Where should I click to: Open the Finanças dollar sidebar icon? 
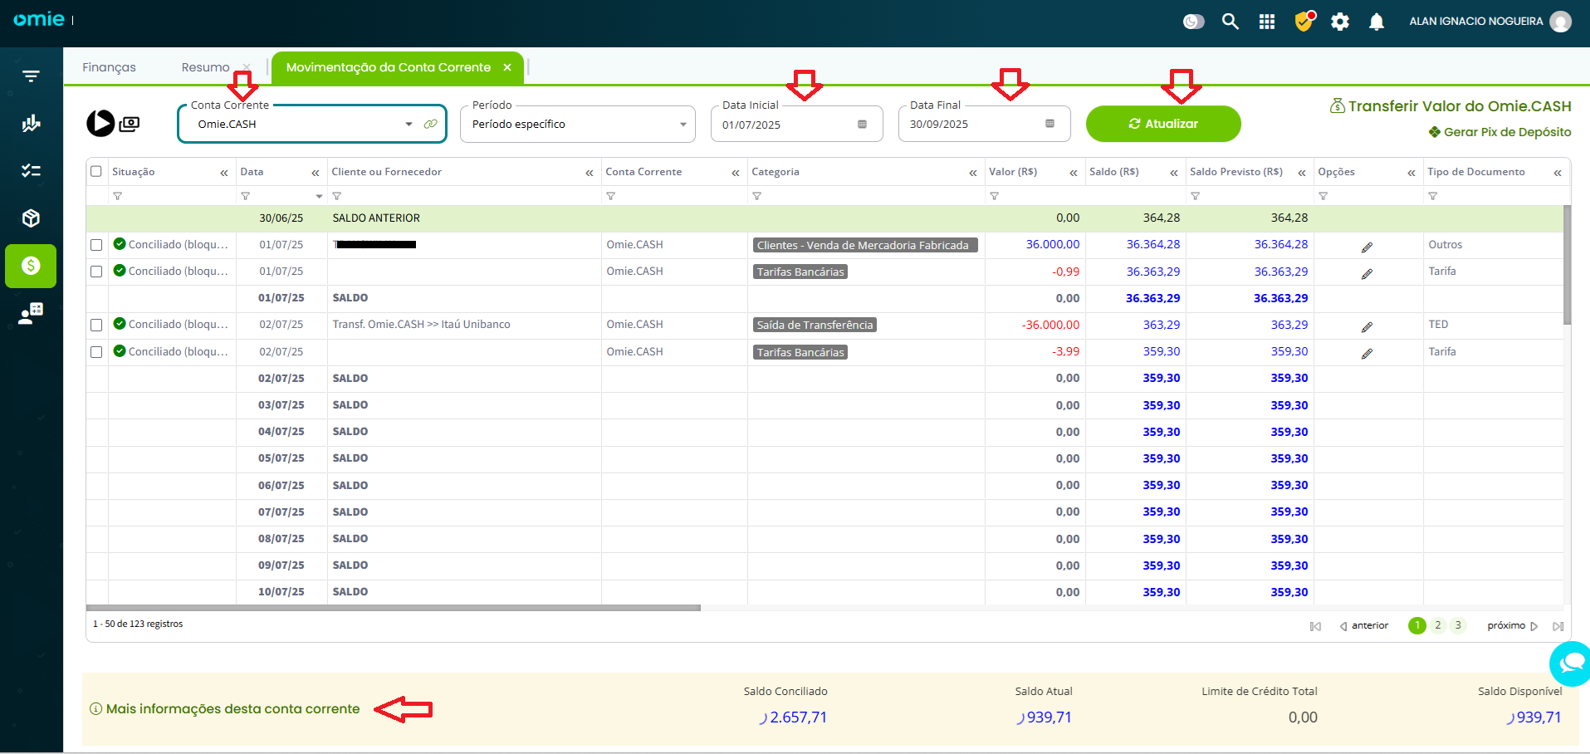(31, 266)
